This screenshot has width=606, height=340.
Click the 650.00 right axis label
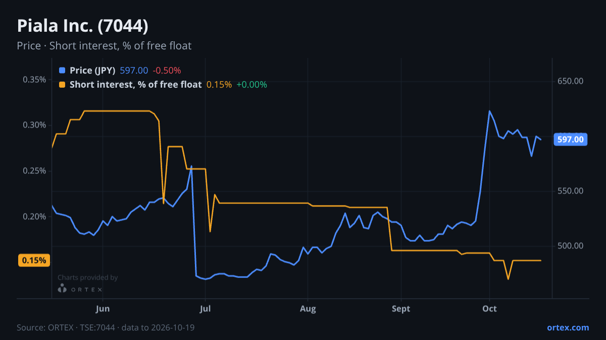pos(571,81)
